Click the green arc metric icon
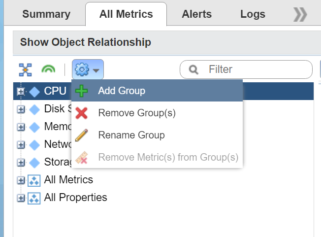 48,70
